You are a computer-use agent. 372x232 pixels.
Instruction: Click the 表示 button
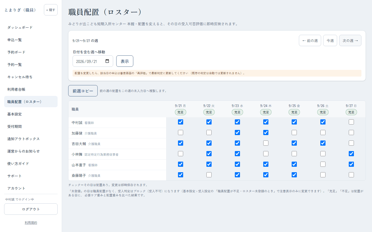pyautogui.click(x=125, y=61)
